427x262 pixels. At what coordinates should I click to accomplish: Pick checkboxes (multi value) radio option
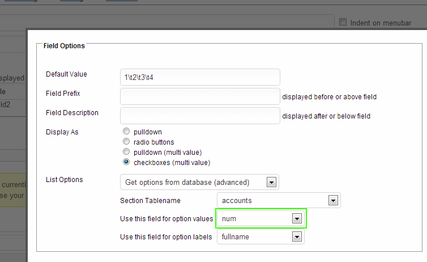click(x=126, y=162)
